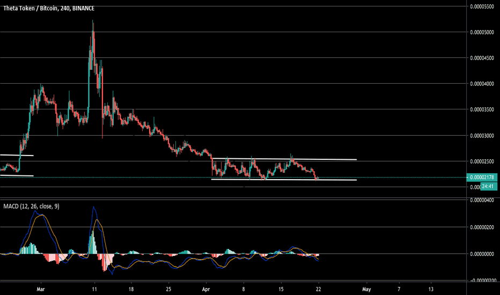
Task: Click the 0.00002500 price axis label
Action: (482, 161)
